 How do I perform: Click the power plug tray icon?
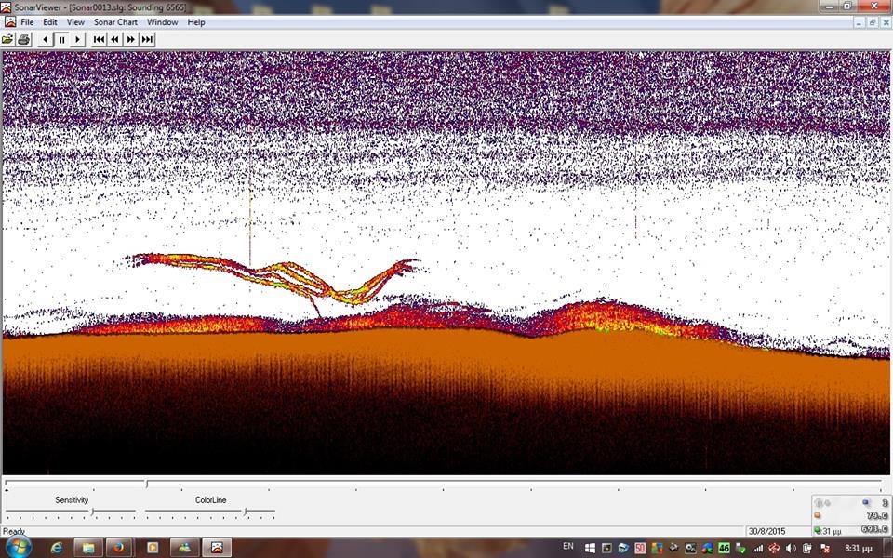807,549
